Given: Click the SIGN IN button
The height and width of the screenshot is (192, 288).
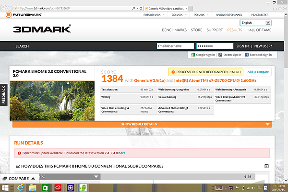Looking at the screenshot, I should 242,46.
